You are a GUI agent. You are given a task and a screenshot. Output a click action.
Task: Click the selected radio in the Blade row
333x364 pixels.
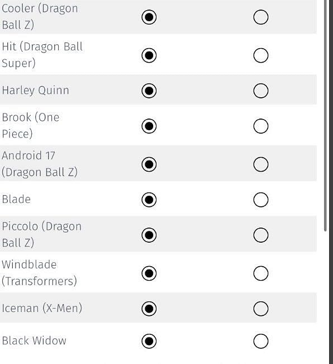[149, 200]
